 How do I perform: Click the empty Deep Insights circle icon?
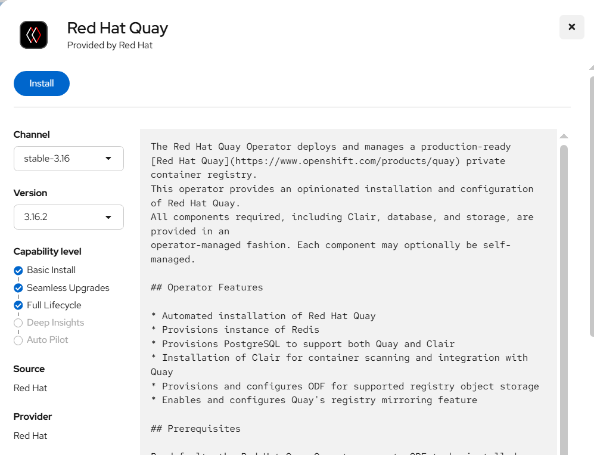(18, 323)
